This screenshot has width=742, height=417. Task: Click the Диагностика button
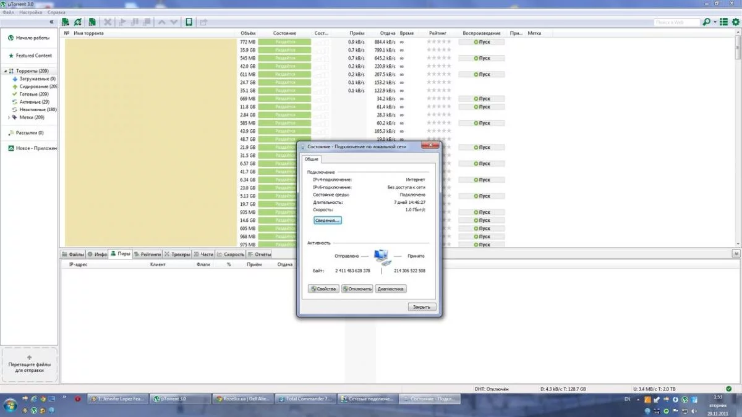[x=390, y=289]
